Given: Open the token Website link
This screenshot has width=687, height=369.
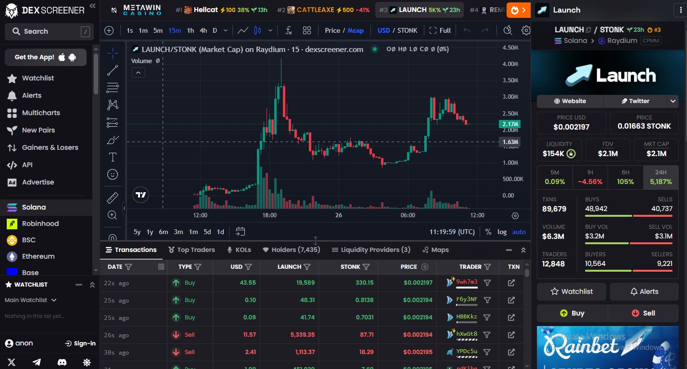Looking at the screenshot, I should (x=570, y=101).
